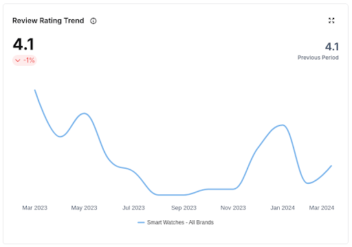This screenshot has width=352, height=247.
Task: Click the Mar 2024 axis label
Action: 321,208
